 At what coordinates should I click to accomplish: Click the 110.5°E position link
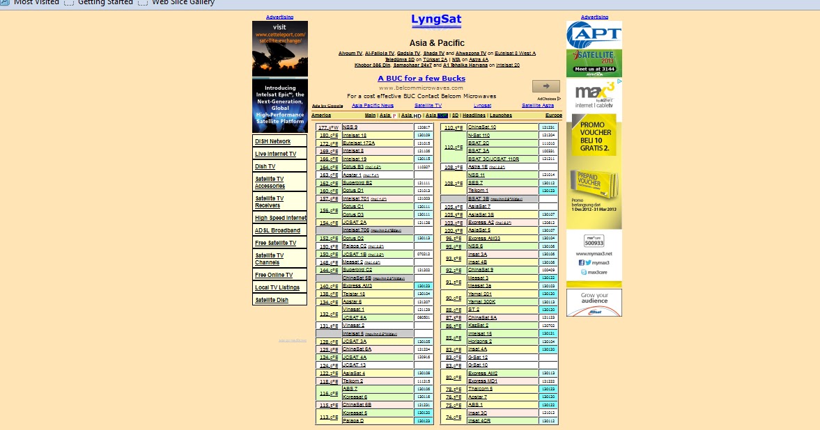pos(454,127)
